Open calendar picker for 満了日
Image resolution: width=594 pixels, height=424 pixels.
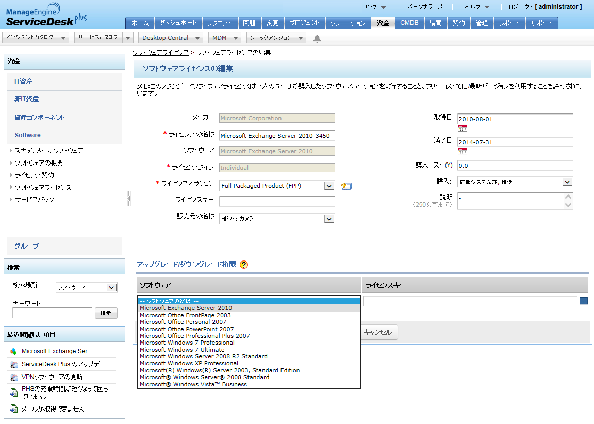click(x=462, y=151)
